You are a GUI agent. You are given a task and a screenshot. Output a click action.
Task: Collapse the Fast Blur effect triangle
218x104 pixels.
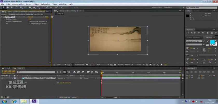(x=2, y=17)
